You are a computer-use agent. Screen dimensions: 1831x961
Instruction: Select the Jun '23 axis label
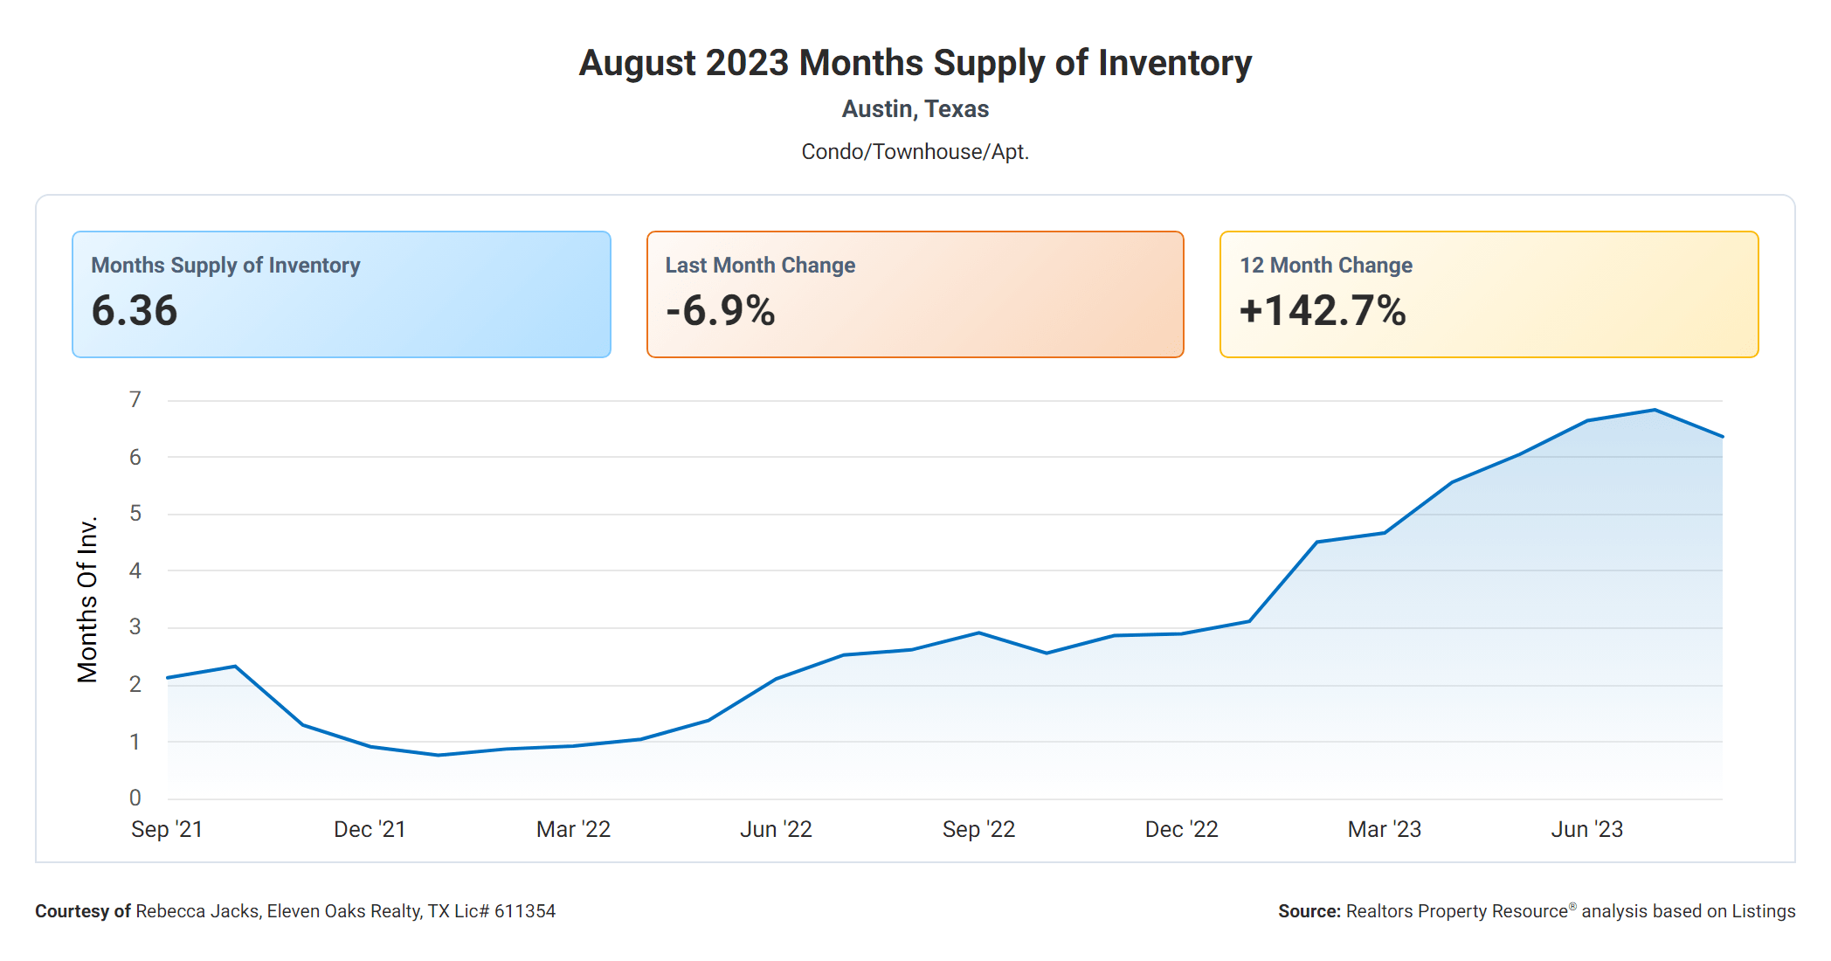(x=1591, y=829)
